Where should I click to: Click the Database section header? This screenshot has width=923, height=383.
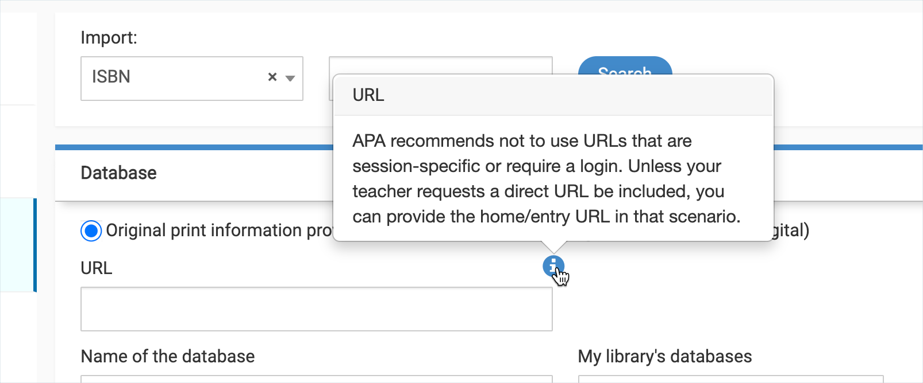click(118, 173)
